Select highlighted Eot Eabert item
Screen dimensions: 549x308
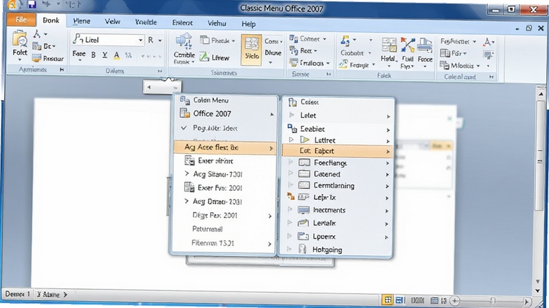337,151
